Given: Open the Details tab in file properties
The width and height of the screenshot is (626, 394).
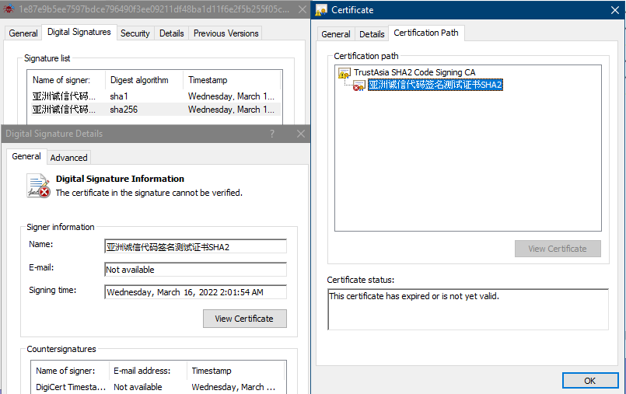Looking at the screenshot, I should coord(172,33).
